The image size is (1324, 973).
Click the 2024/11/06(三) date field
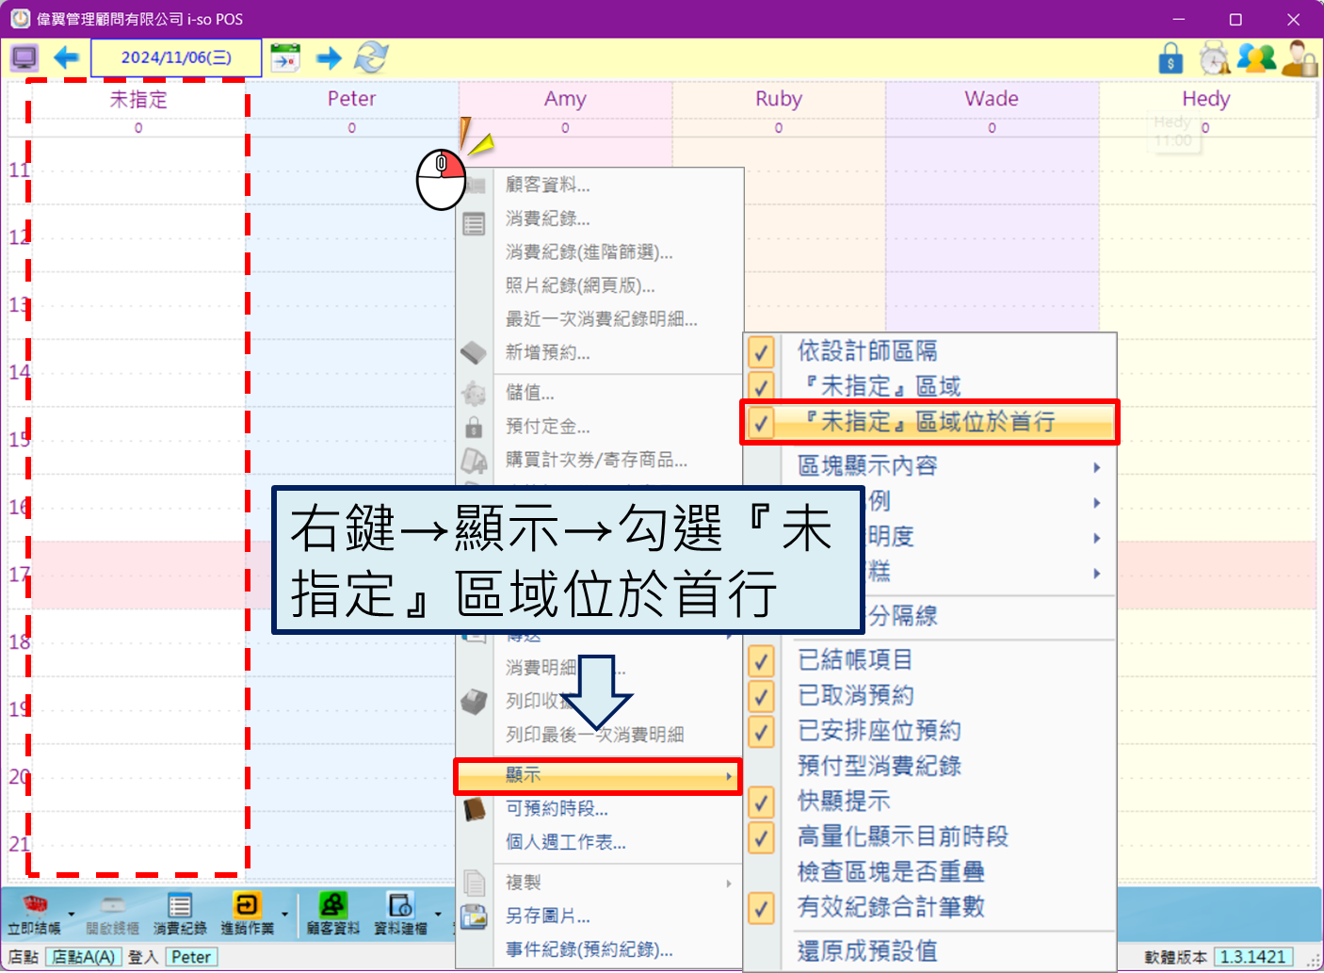pos(176,57)
